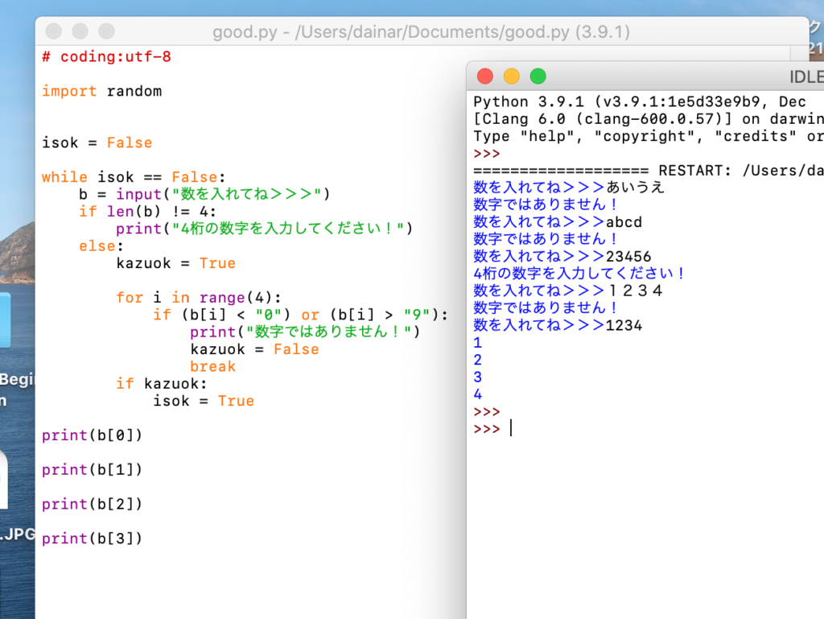Viewport: 824px width, 619px height.
Task: Click the break statement in the editor
Action: pyautogui.click(x=212, y=366)
